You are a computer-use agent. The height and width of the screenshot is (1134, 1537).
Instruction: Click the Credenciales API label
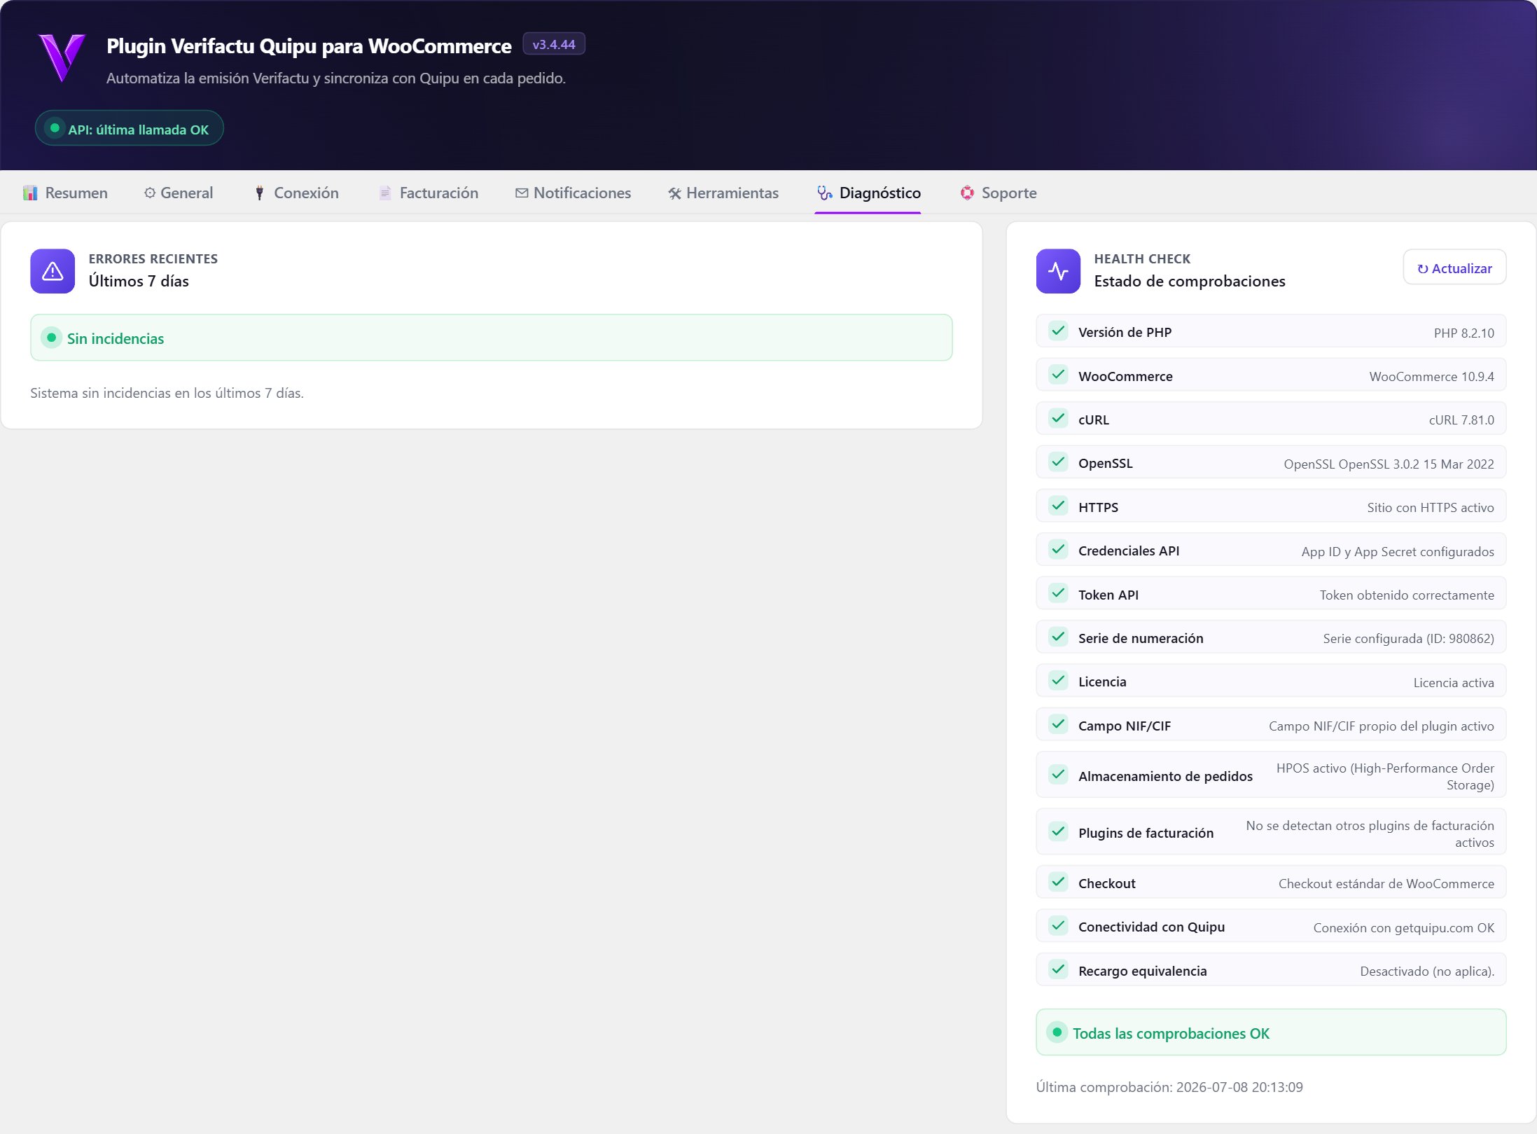1129,551
